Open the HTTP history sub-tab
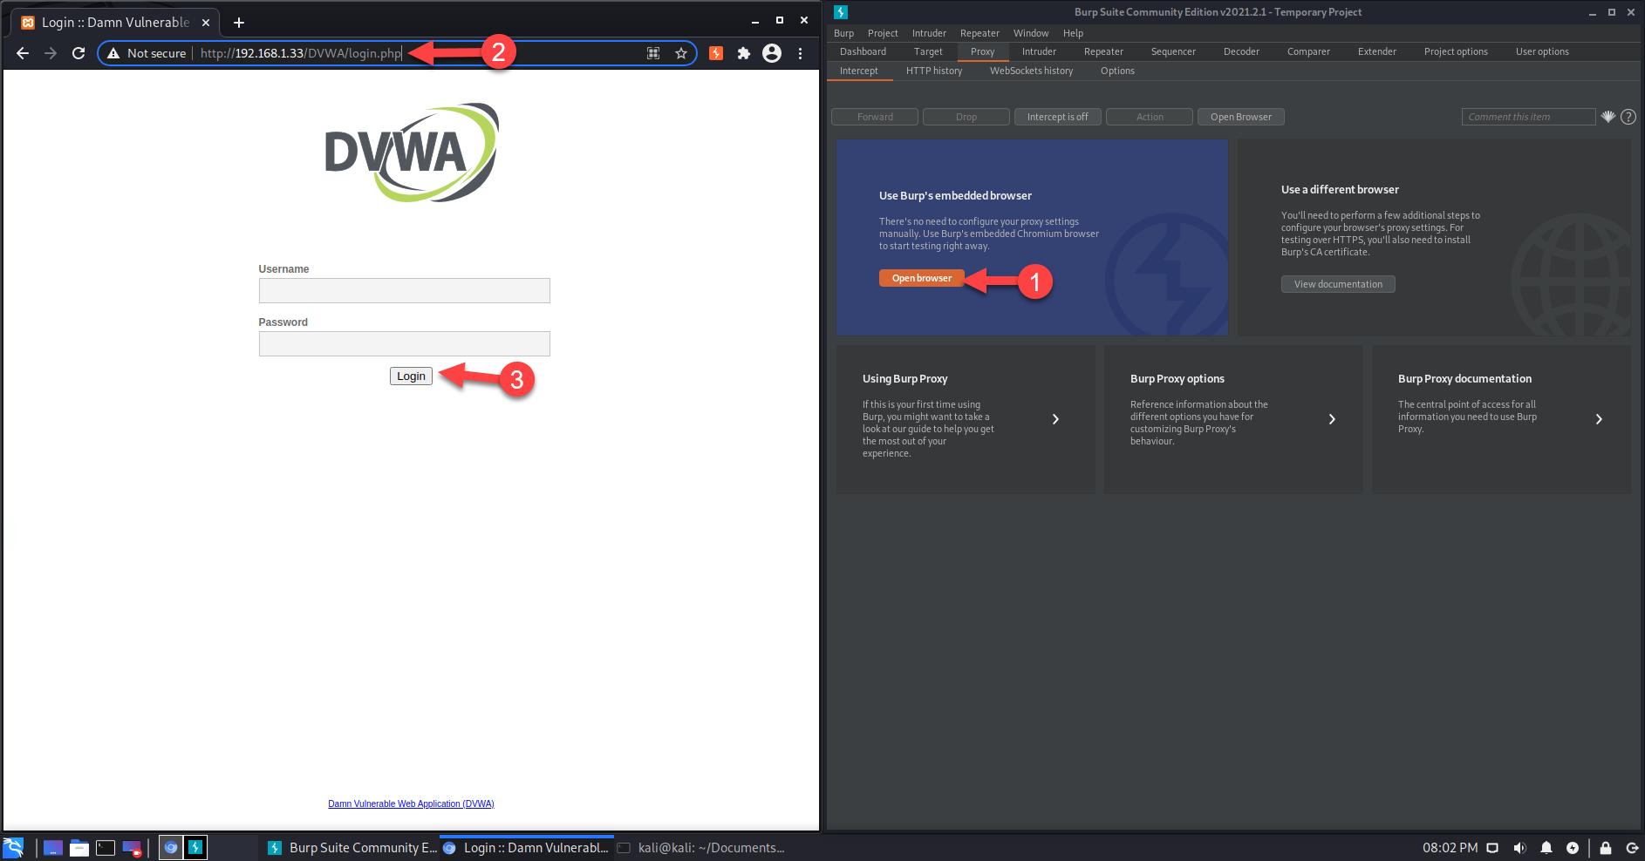Image resolution: width=1645 pixels, height=861 pixels. [x=934, y=71]
